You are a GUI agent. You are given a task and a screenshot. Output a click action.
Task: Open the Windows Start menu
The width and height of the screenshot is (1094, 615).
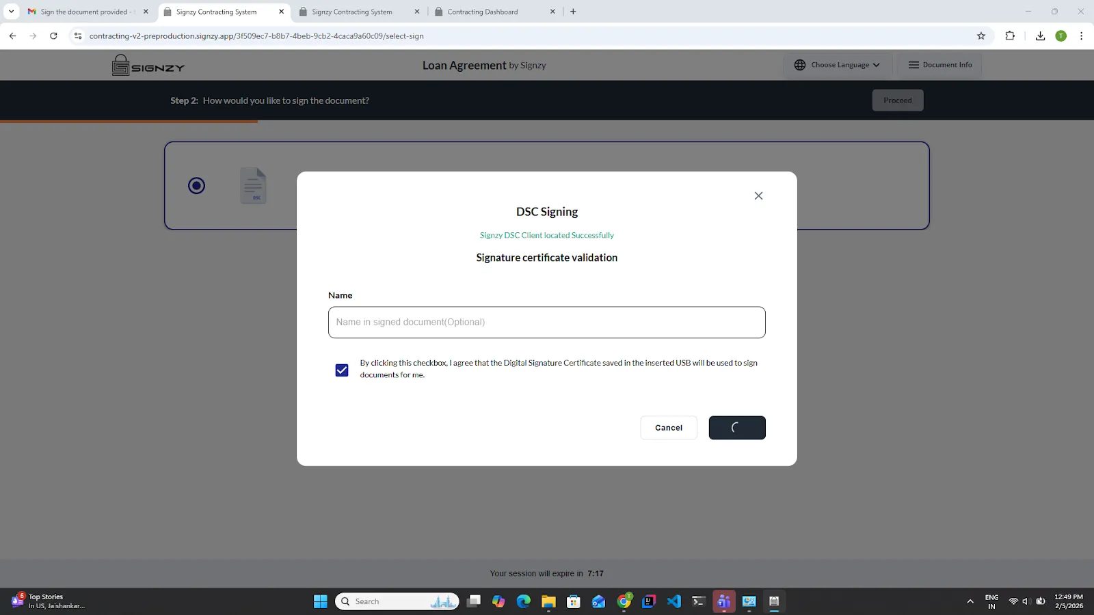(320, 601)
